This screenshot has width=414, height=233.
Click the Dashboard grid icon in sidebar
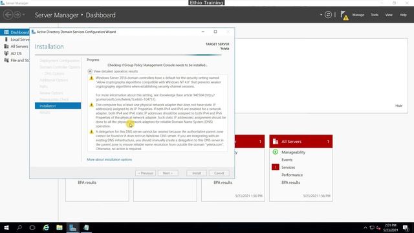pyautogui.click(x=6, y=32)
